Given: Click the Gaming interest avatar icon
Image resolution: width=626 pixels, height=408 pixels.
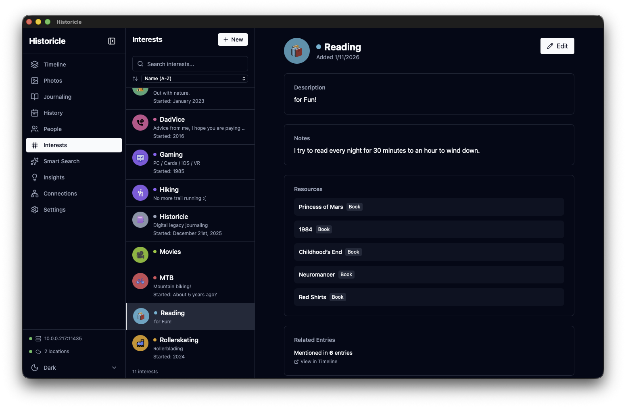Looking at the screenshot, I should (x=140, y=158).
